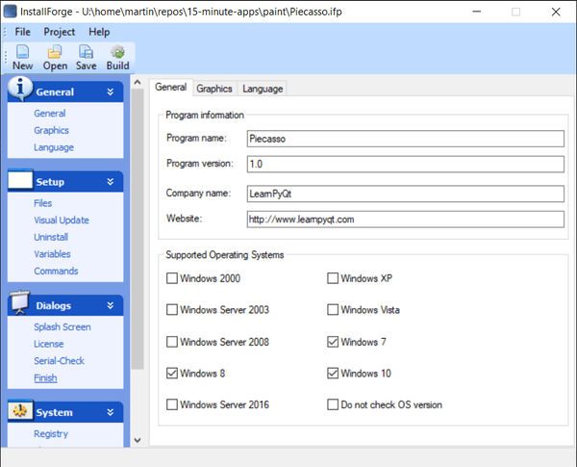Click the sidebar scrollbar up arrow
This screenshot has width=577, height=467.
click(138, 82)
